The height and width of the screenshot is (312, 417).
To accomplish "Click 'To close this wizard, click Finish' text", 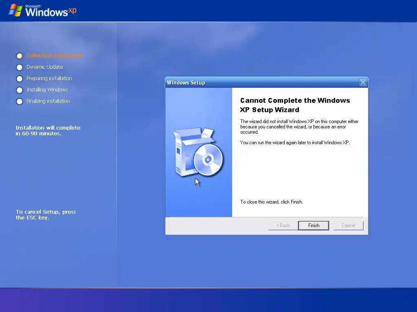I will [x=272, y=202].
